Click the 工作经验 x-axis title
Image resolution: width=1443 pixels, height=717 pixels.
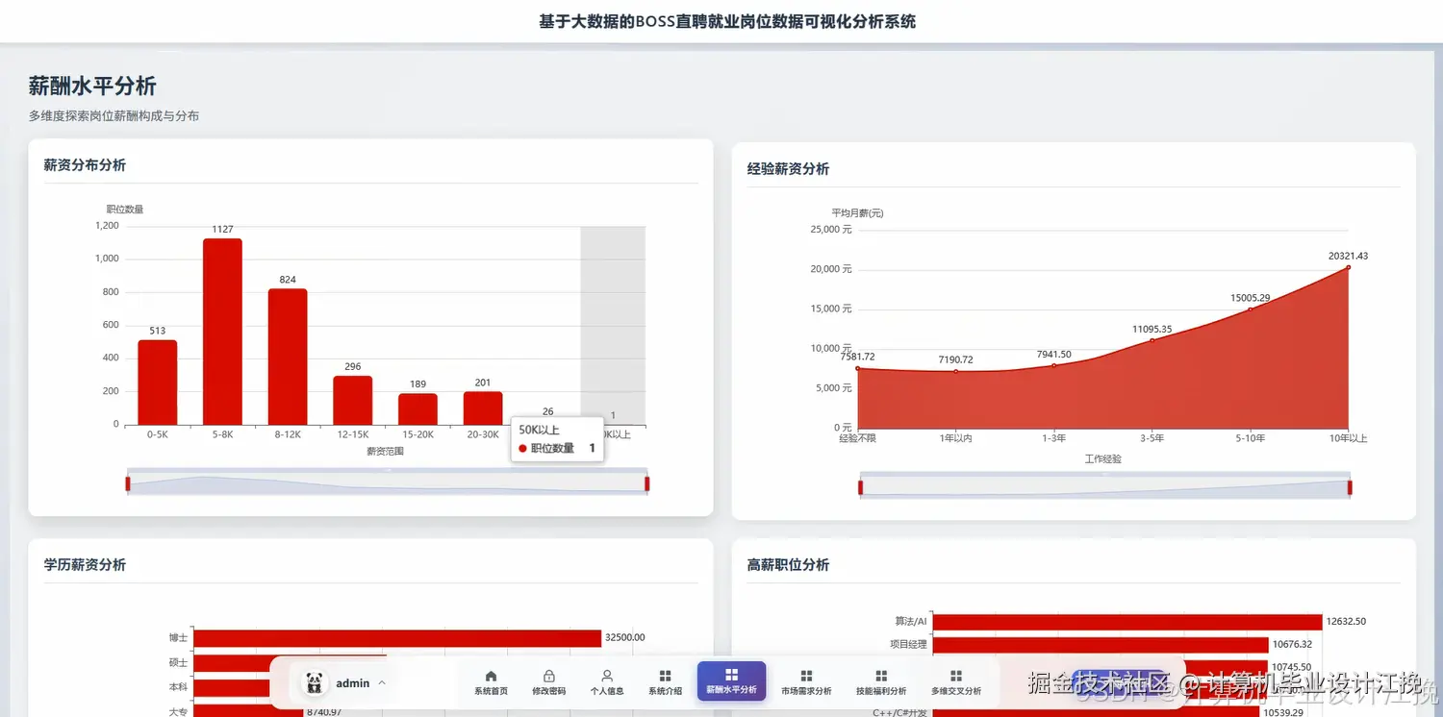1103,459
